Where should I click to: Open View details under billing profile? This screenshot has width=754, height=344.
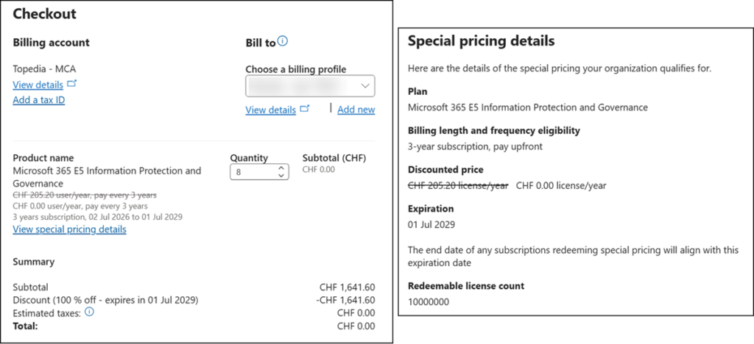click(271, 110)
